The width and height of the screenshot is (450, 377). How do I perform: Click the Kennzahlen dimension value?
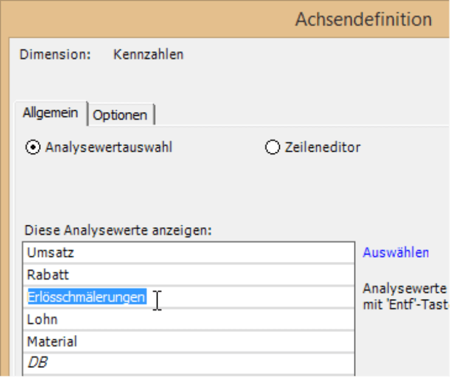[x=148, y=55]
